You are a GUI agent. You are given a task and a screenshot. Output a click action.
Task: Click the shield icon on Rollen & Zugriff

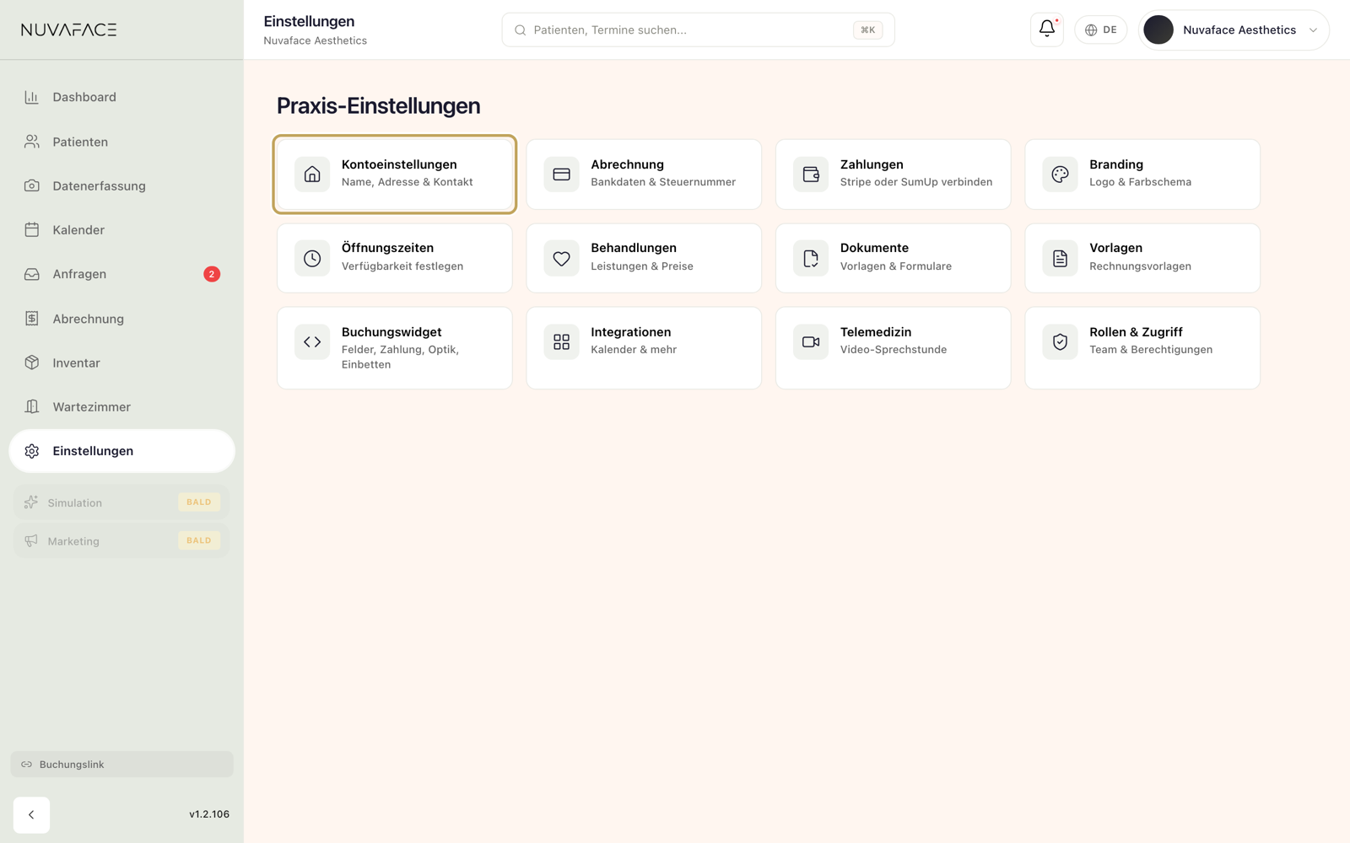pyautogui.click(x=1060, y=342)
